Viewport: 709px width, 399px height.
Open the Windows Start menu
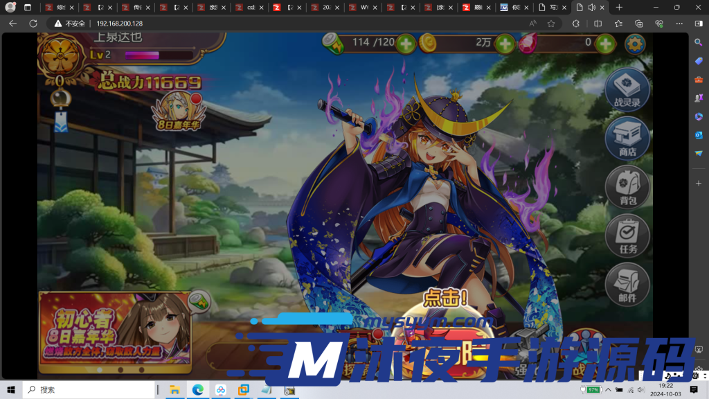(11, 390)
